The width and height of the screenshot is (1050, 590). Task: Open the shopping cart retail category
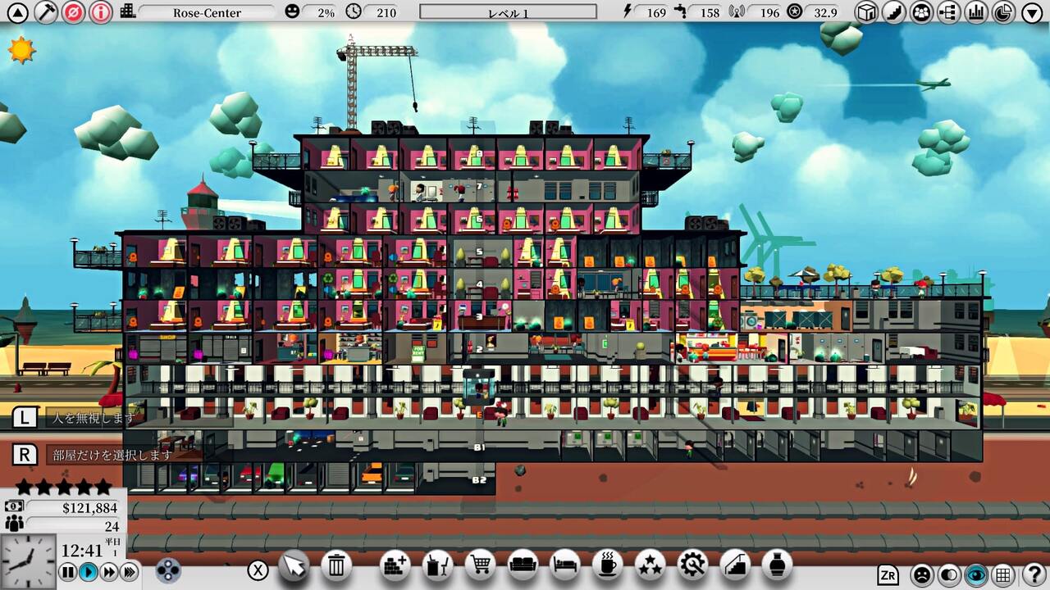pos(480,565)
